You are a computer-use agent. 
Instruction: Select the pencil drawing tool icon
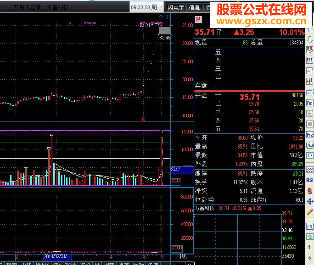click(x=310, y=212)
